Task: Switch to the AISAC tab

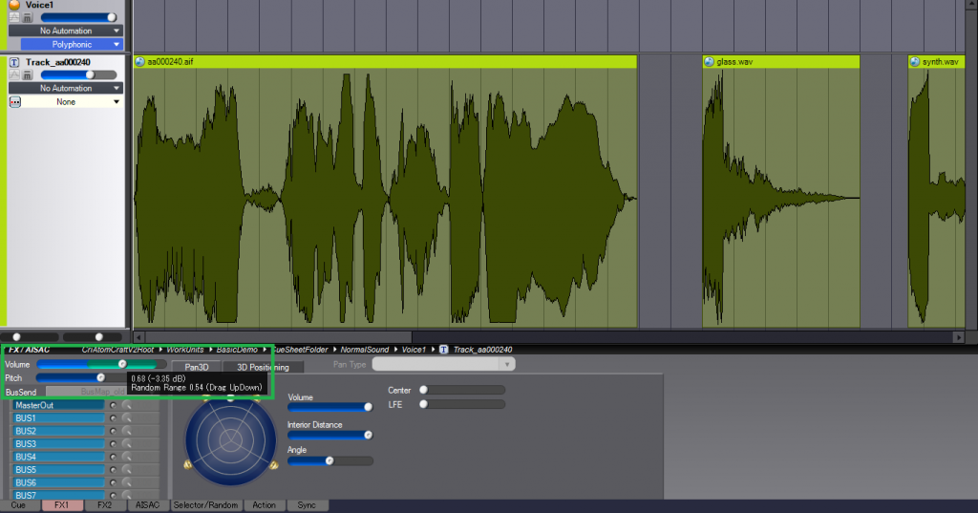Action: click(x=148, y=505)
